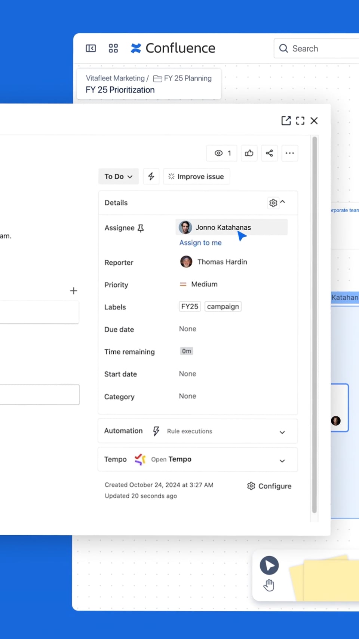Open the To Do status dropdown

[x=119, y=176]
